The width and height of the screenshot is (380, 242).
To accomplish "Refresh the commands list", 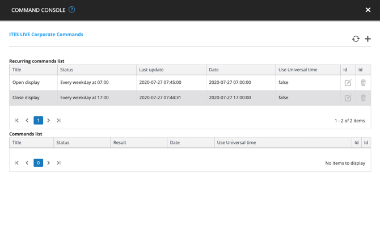I will click(356, 39).
